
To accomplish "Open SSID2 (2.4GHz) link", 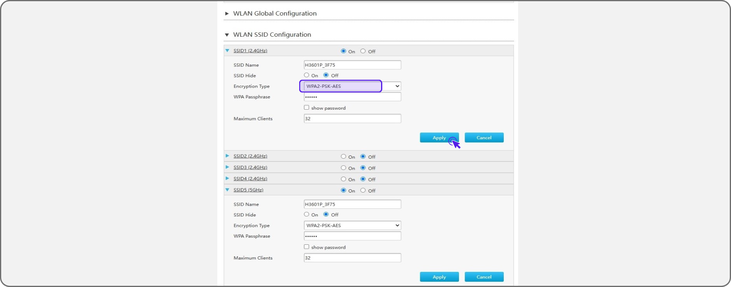I will point(250,156).
